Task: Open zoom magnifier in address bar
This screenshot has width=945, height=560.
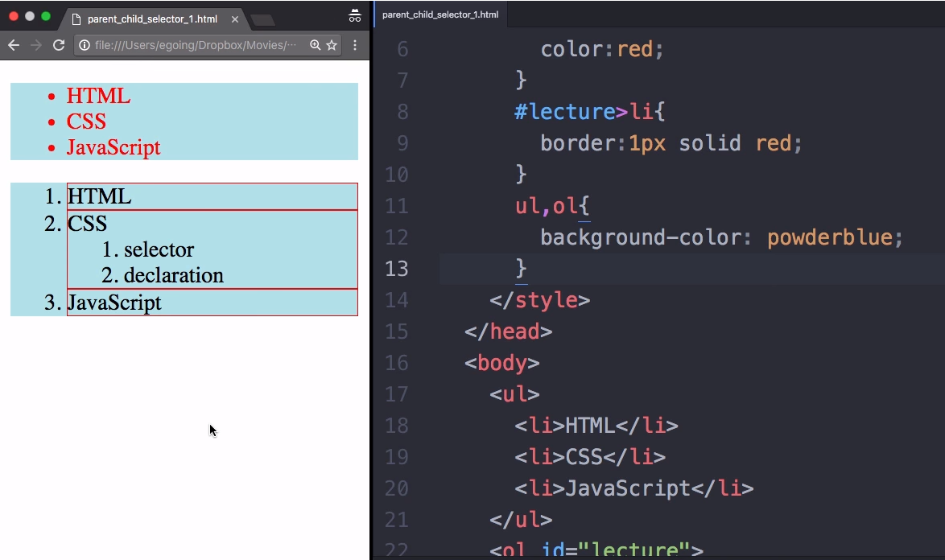Action: [316, 45]
